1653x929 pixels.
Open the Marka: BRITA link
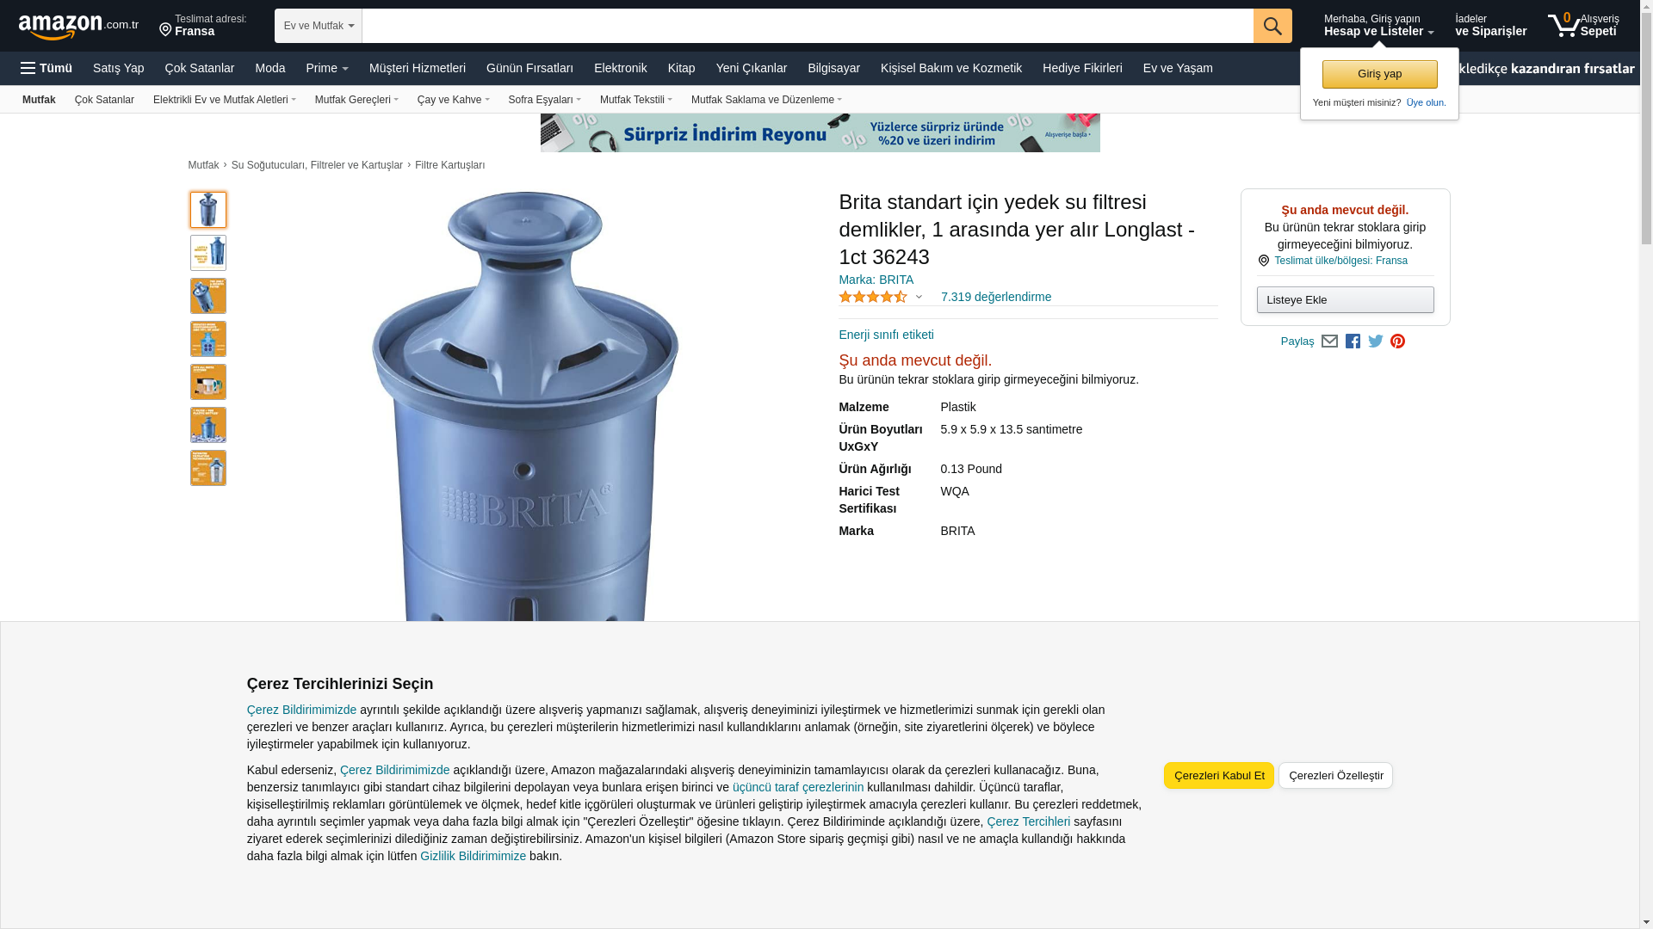[x=876, y=280]
